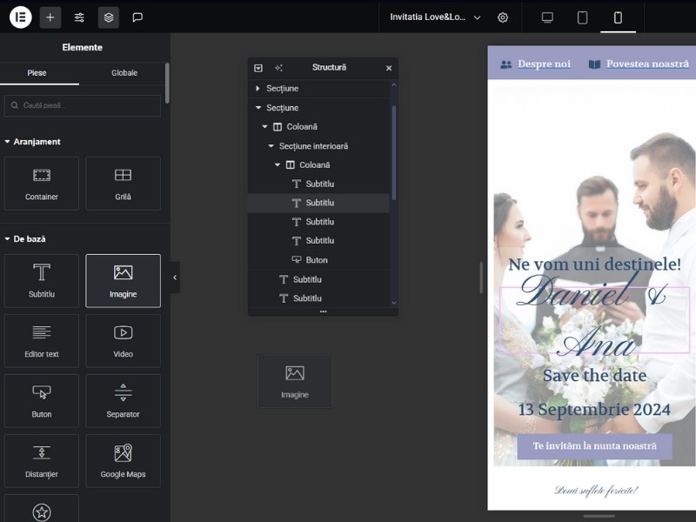
Task: Switch preview to tablet mode
Action: [x=583, y=17]
